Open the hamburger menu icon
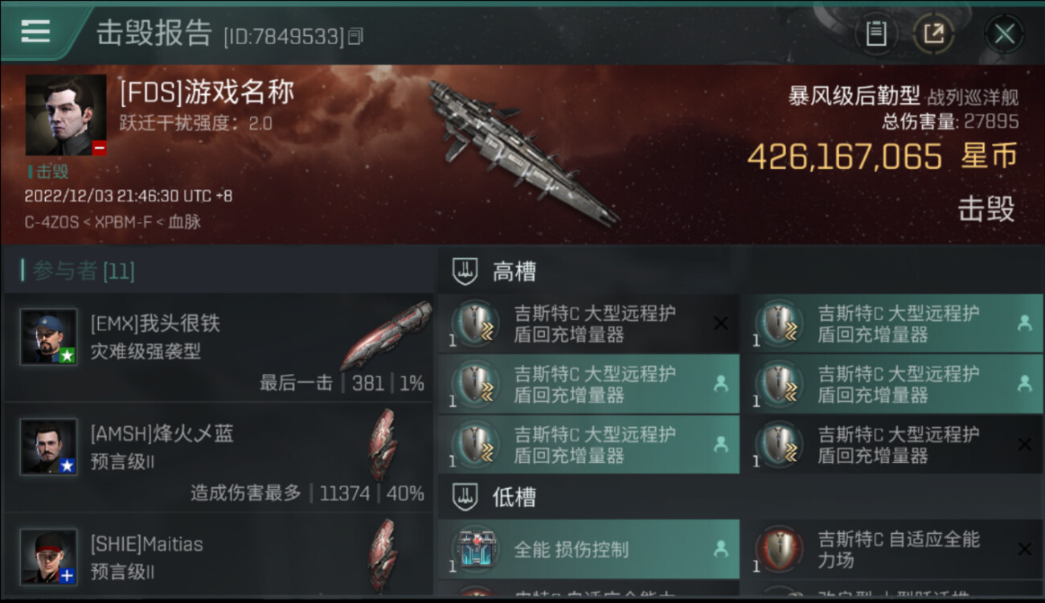Image resolution: width=1045 pixels, height=603 pixels. [35, 31]
